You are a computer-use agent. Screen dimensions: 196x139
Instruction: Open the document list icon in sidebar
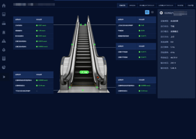4,58
